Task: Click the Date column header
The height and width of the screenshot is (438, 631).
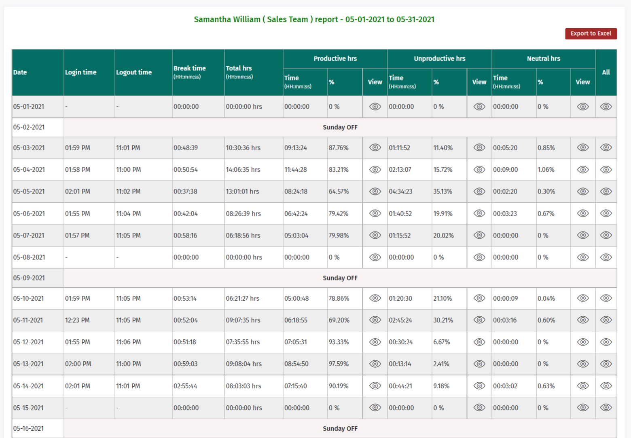Action: point(20,72)
